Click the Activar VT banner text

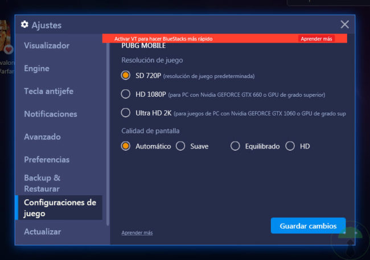click(163, 39)
